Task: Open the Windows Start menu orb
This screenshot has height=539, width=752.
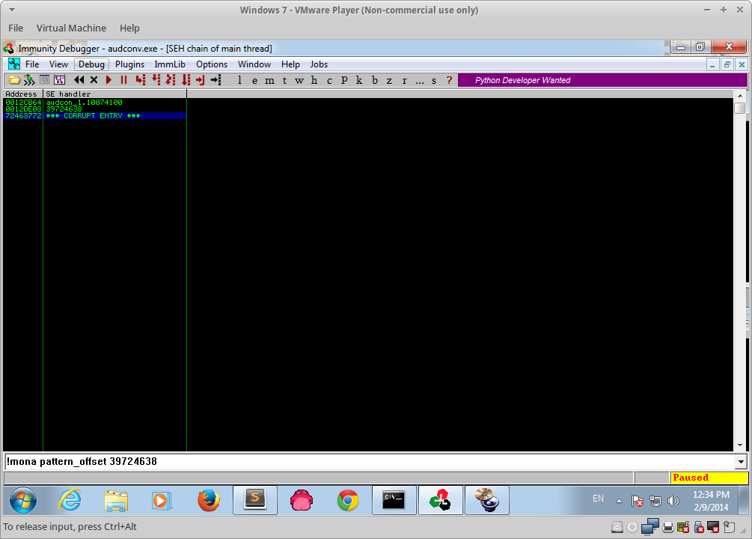Action: (23, 501)
